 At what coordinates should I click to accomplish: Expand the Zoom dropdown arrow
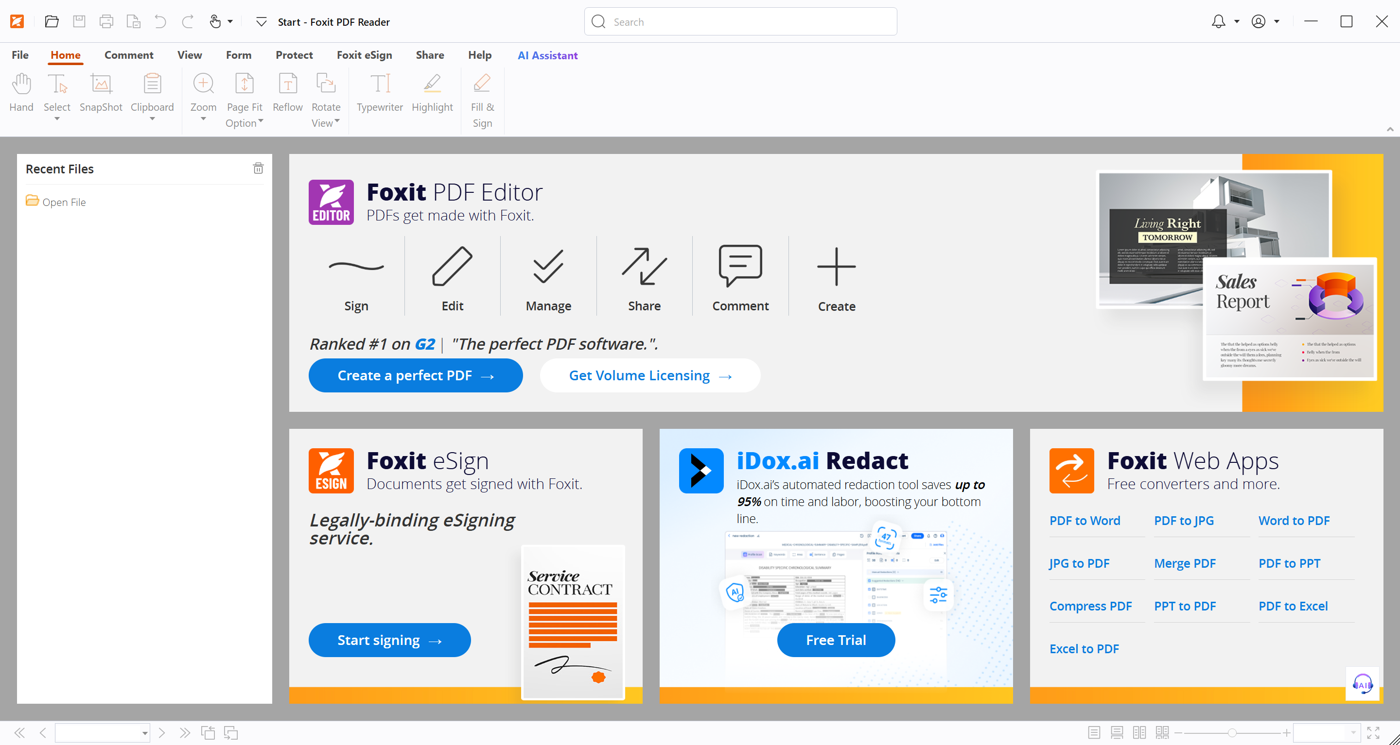tap(203, 119)
